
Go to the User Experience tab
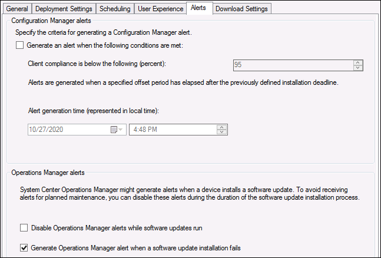(161, 9)
